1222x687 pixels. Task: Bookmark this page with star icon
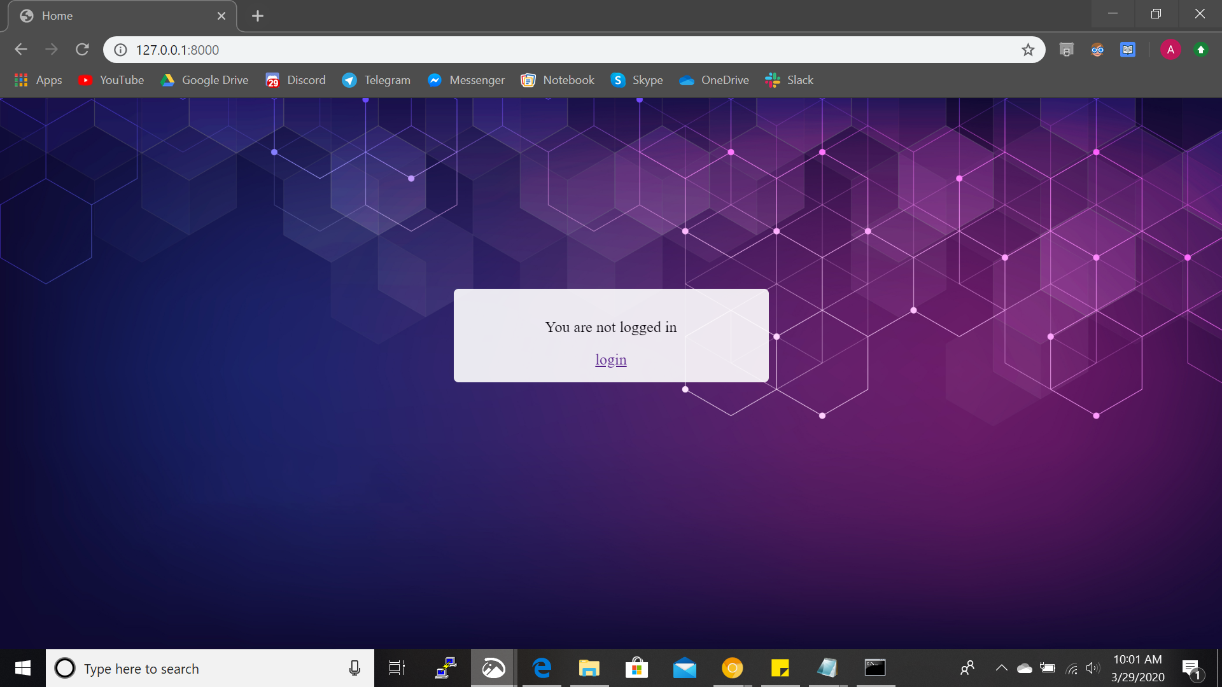tap(1028, 50)
